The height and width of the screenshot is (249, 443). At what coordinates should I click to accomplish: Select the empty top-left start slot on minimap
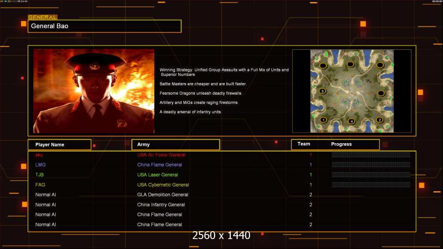coord(324,66)
